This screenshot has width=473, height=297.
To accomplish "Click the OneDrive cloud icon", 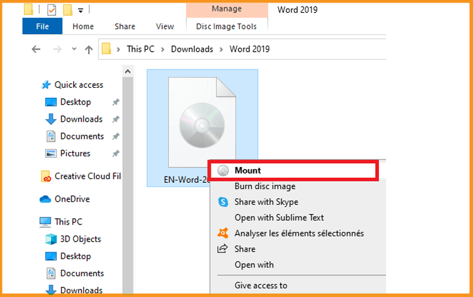I will (45, 199).
